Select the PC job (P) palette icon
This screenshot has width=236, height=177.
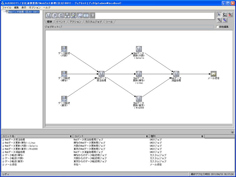(55, 16)
